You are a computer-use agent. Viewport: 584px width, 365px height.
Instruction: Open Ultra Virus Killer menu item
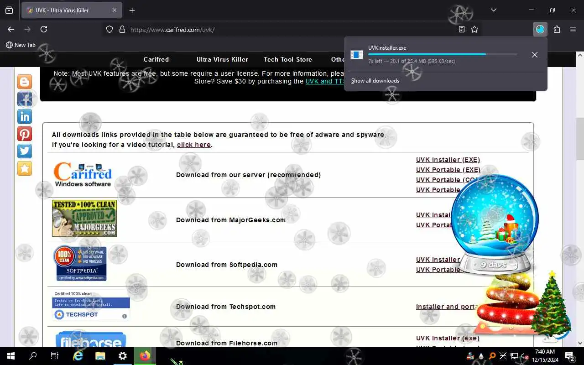click(222, 59)
